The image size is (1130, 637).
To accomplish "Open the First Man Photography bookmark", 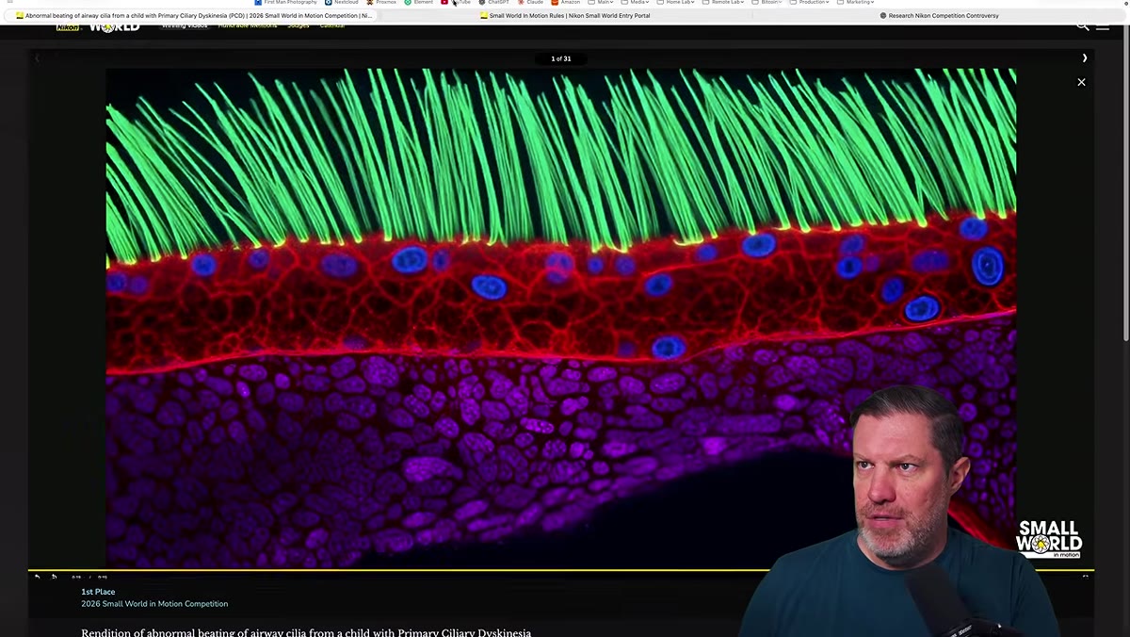I will (x=286, y=3).
